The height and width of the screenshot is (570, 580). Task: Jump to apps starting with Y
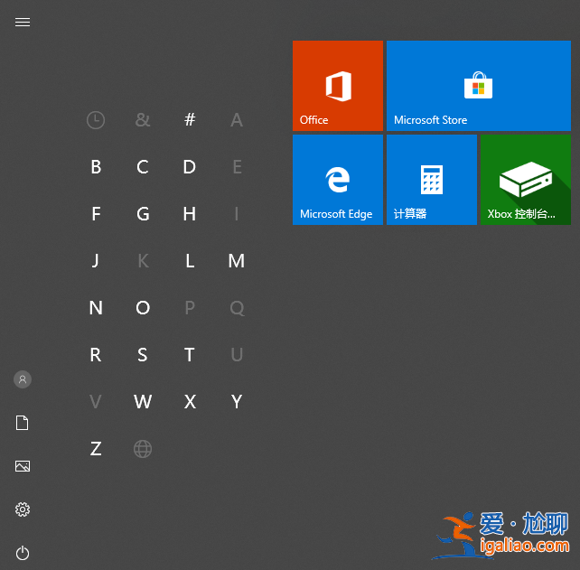point(237,402)
